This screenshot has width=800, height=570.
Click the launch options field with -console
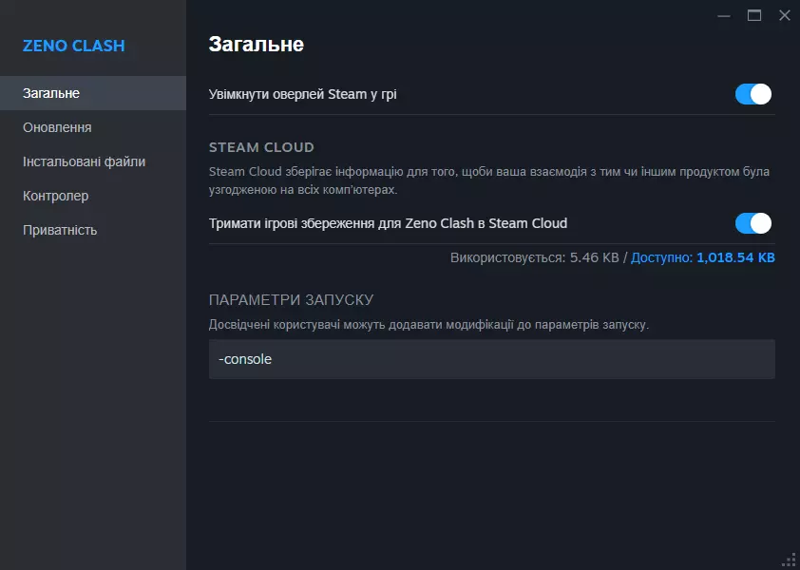click(491, 359)
